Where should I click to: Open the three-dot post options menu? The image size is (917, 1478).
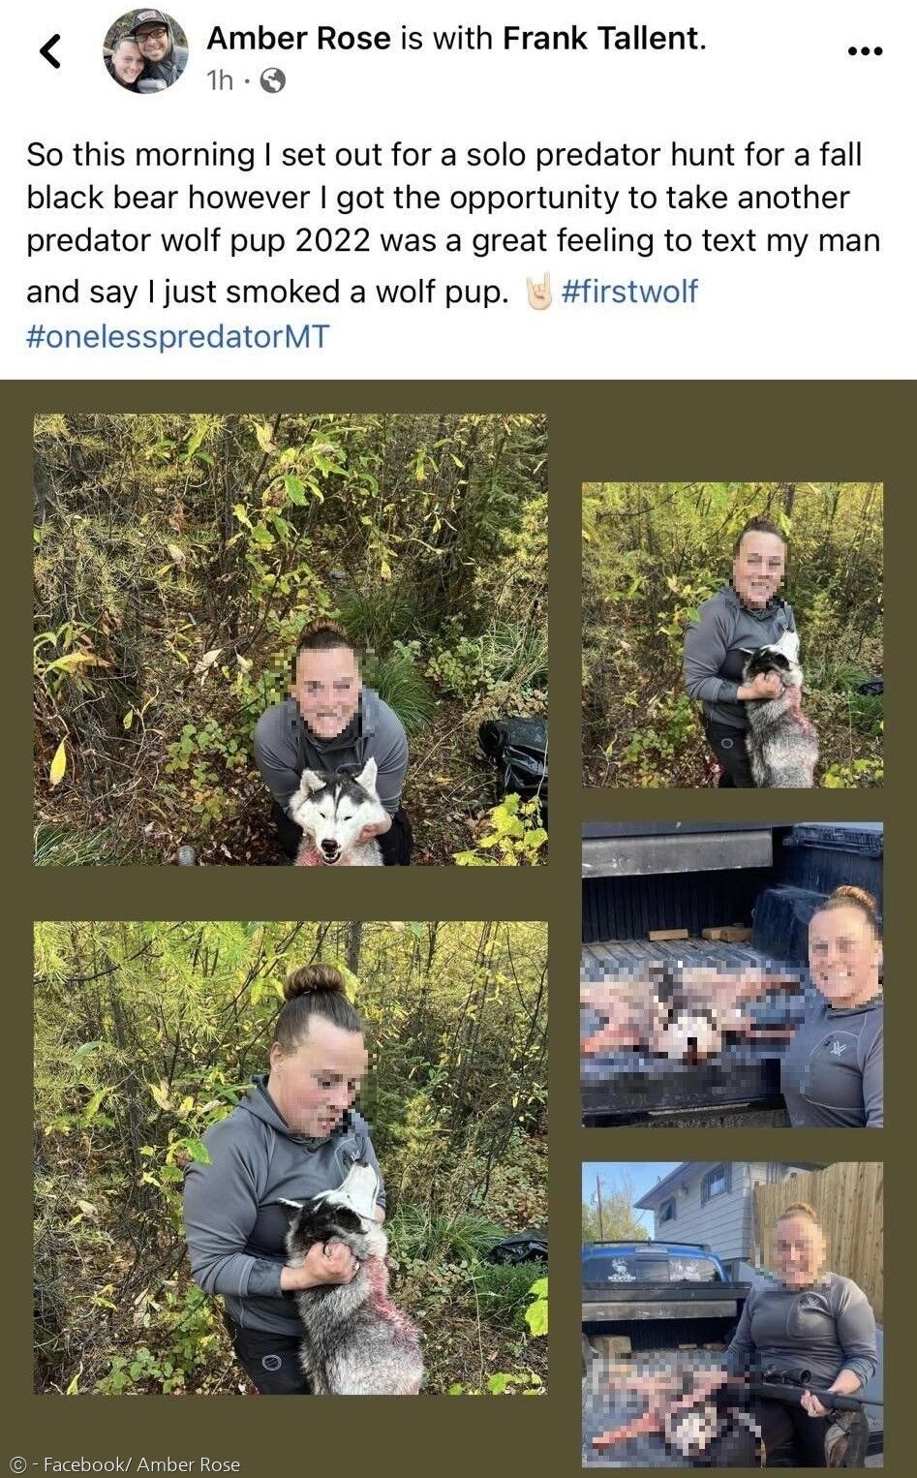865,51
